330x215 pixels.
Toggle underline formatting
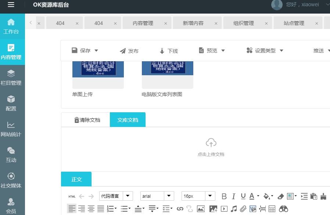[x=243, y=196]
